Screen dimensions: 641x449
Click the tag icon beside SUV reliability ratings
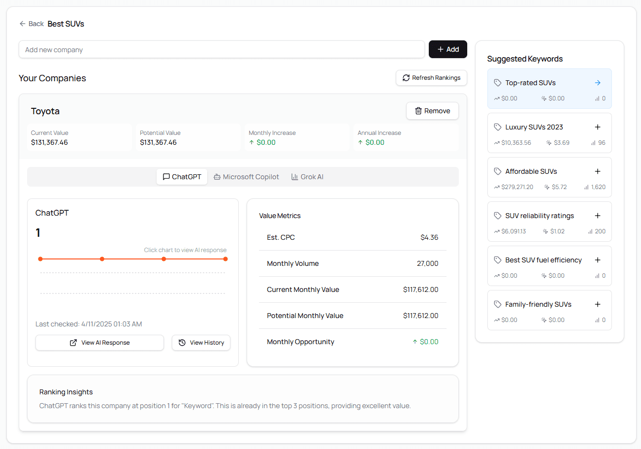pyautogui.click(x=498, y=216)
